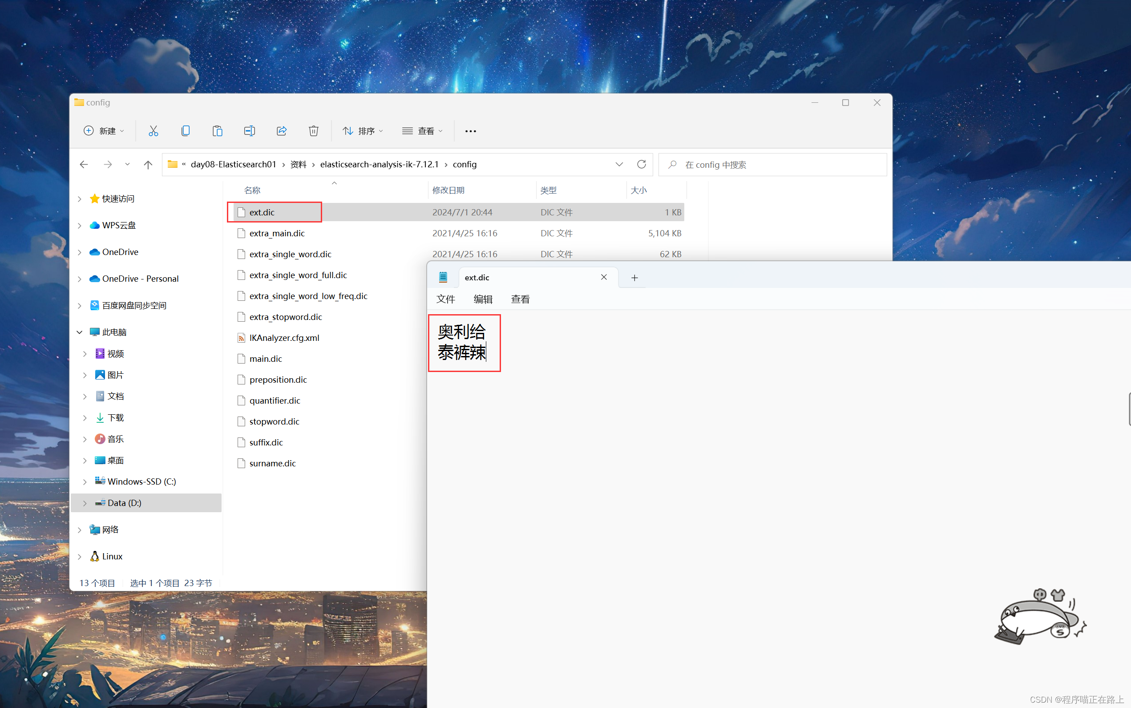The height and width of the screenshot is (708, 1131).
Task: Collapse the 此电脑 tree node
Action: [x=80, y=332]
